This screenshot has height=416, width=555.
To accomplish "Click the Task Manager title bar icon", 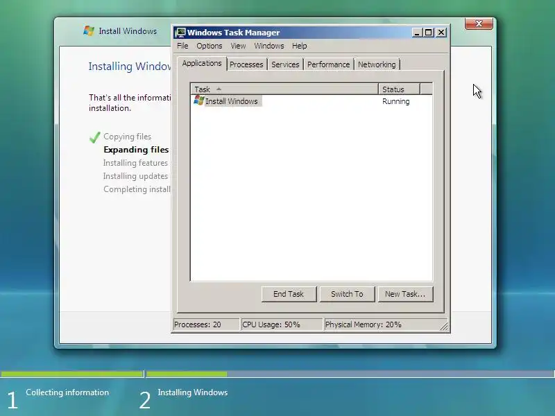I will pyautogui.click(x=180, y=33).
